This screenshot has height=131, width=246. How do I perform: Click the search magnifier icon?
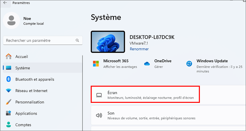(x=77, y=40)
